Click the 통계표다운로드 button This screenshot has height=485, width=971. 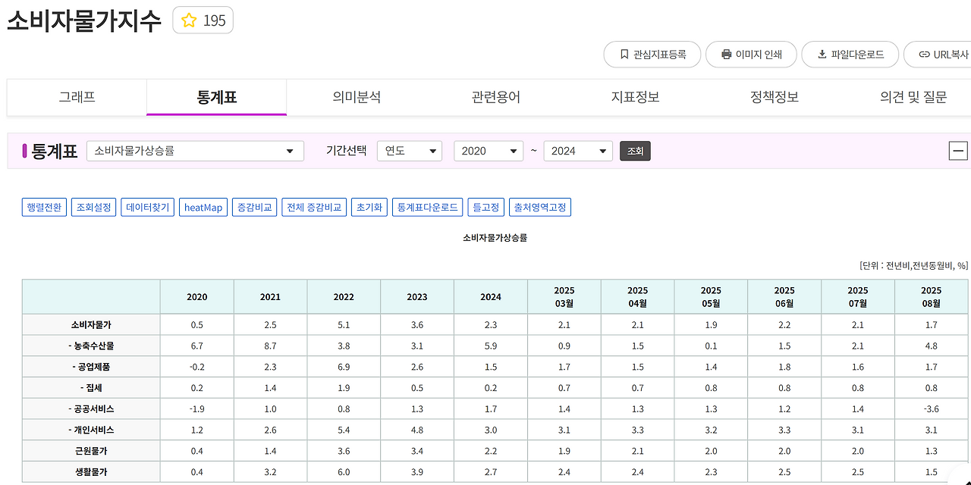tap(427, 207)
